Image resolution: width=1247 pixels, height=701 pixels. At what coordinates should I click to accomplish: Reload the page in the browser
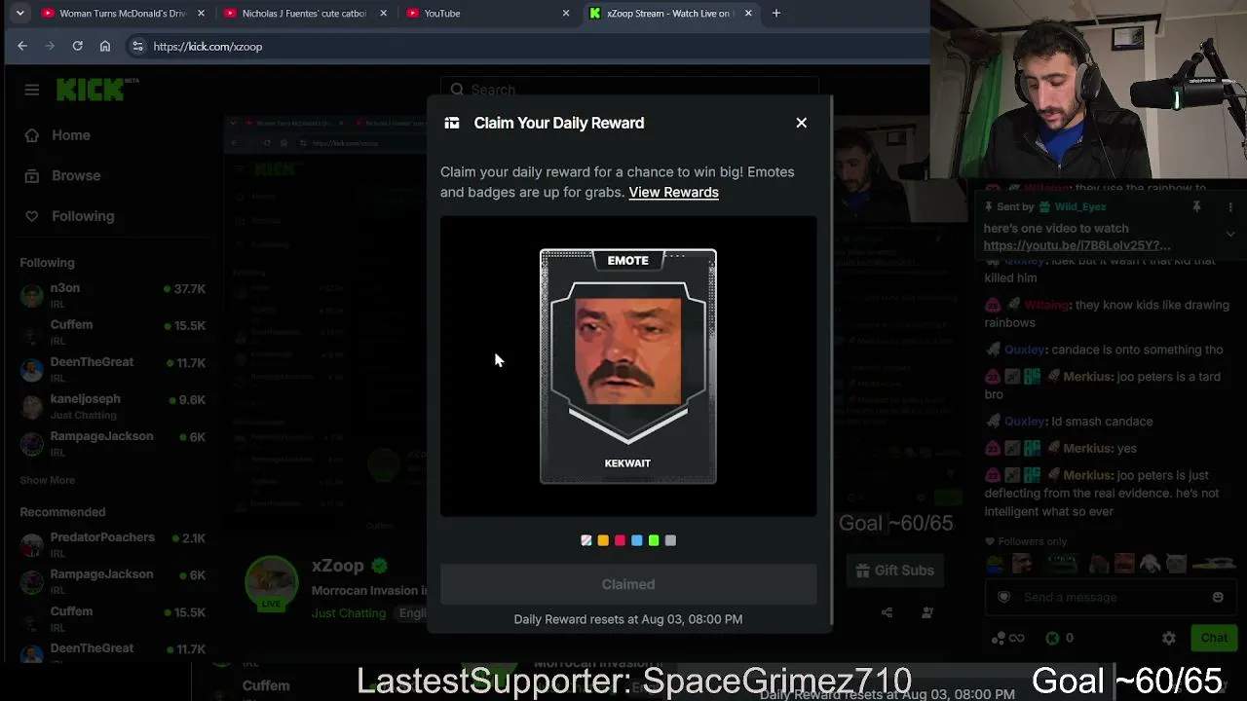coord(77,46)
